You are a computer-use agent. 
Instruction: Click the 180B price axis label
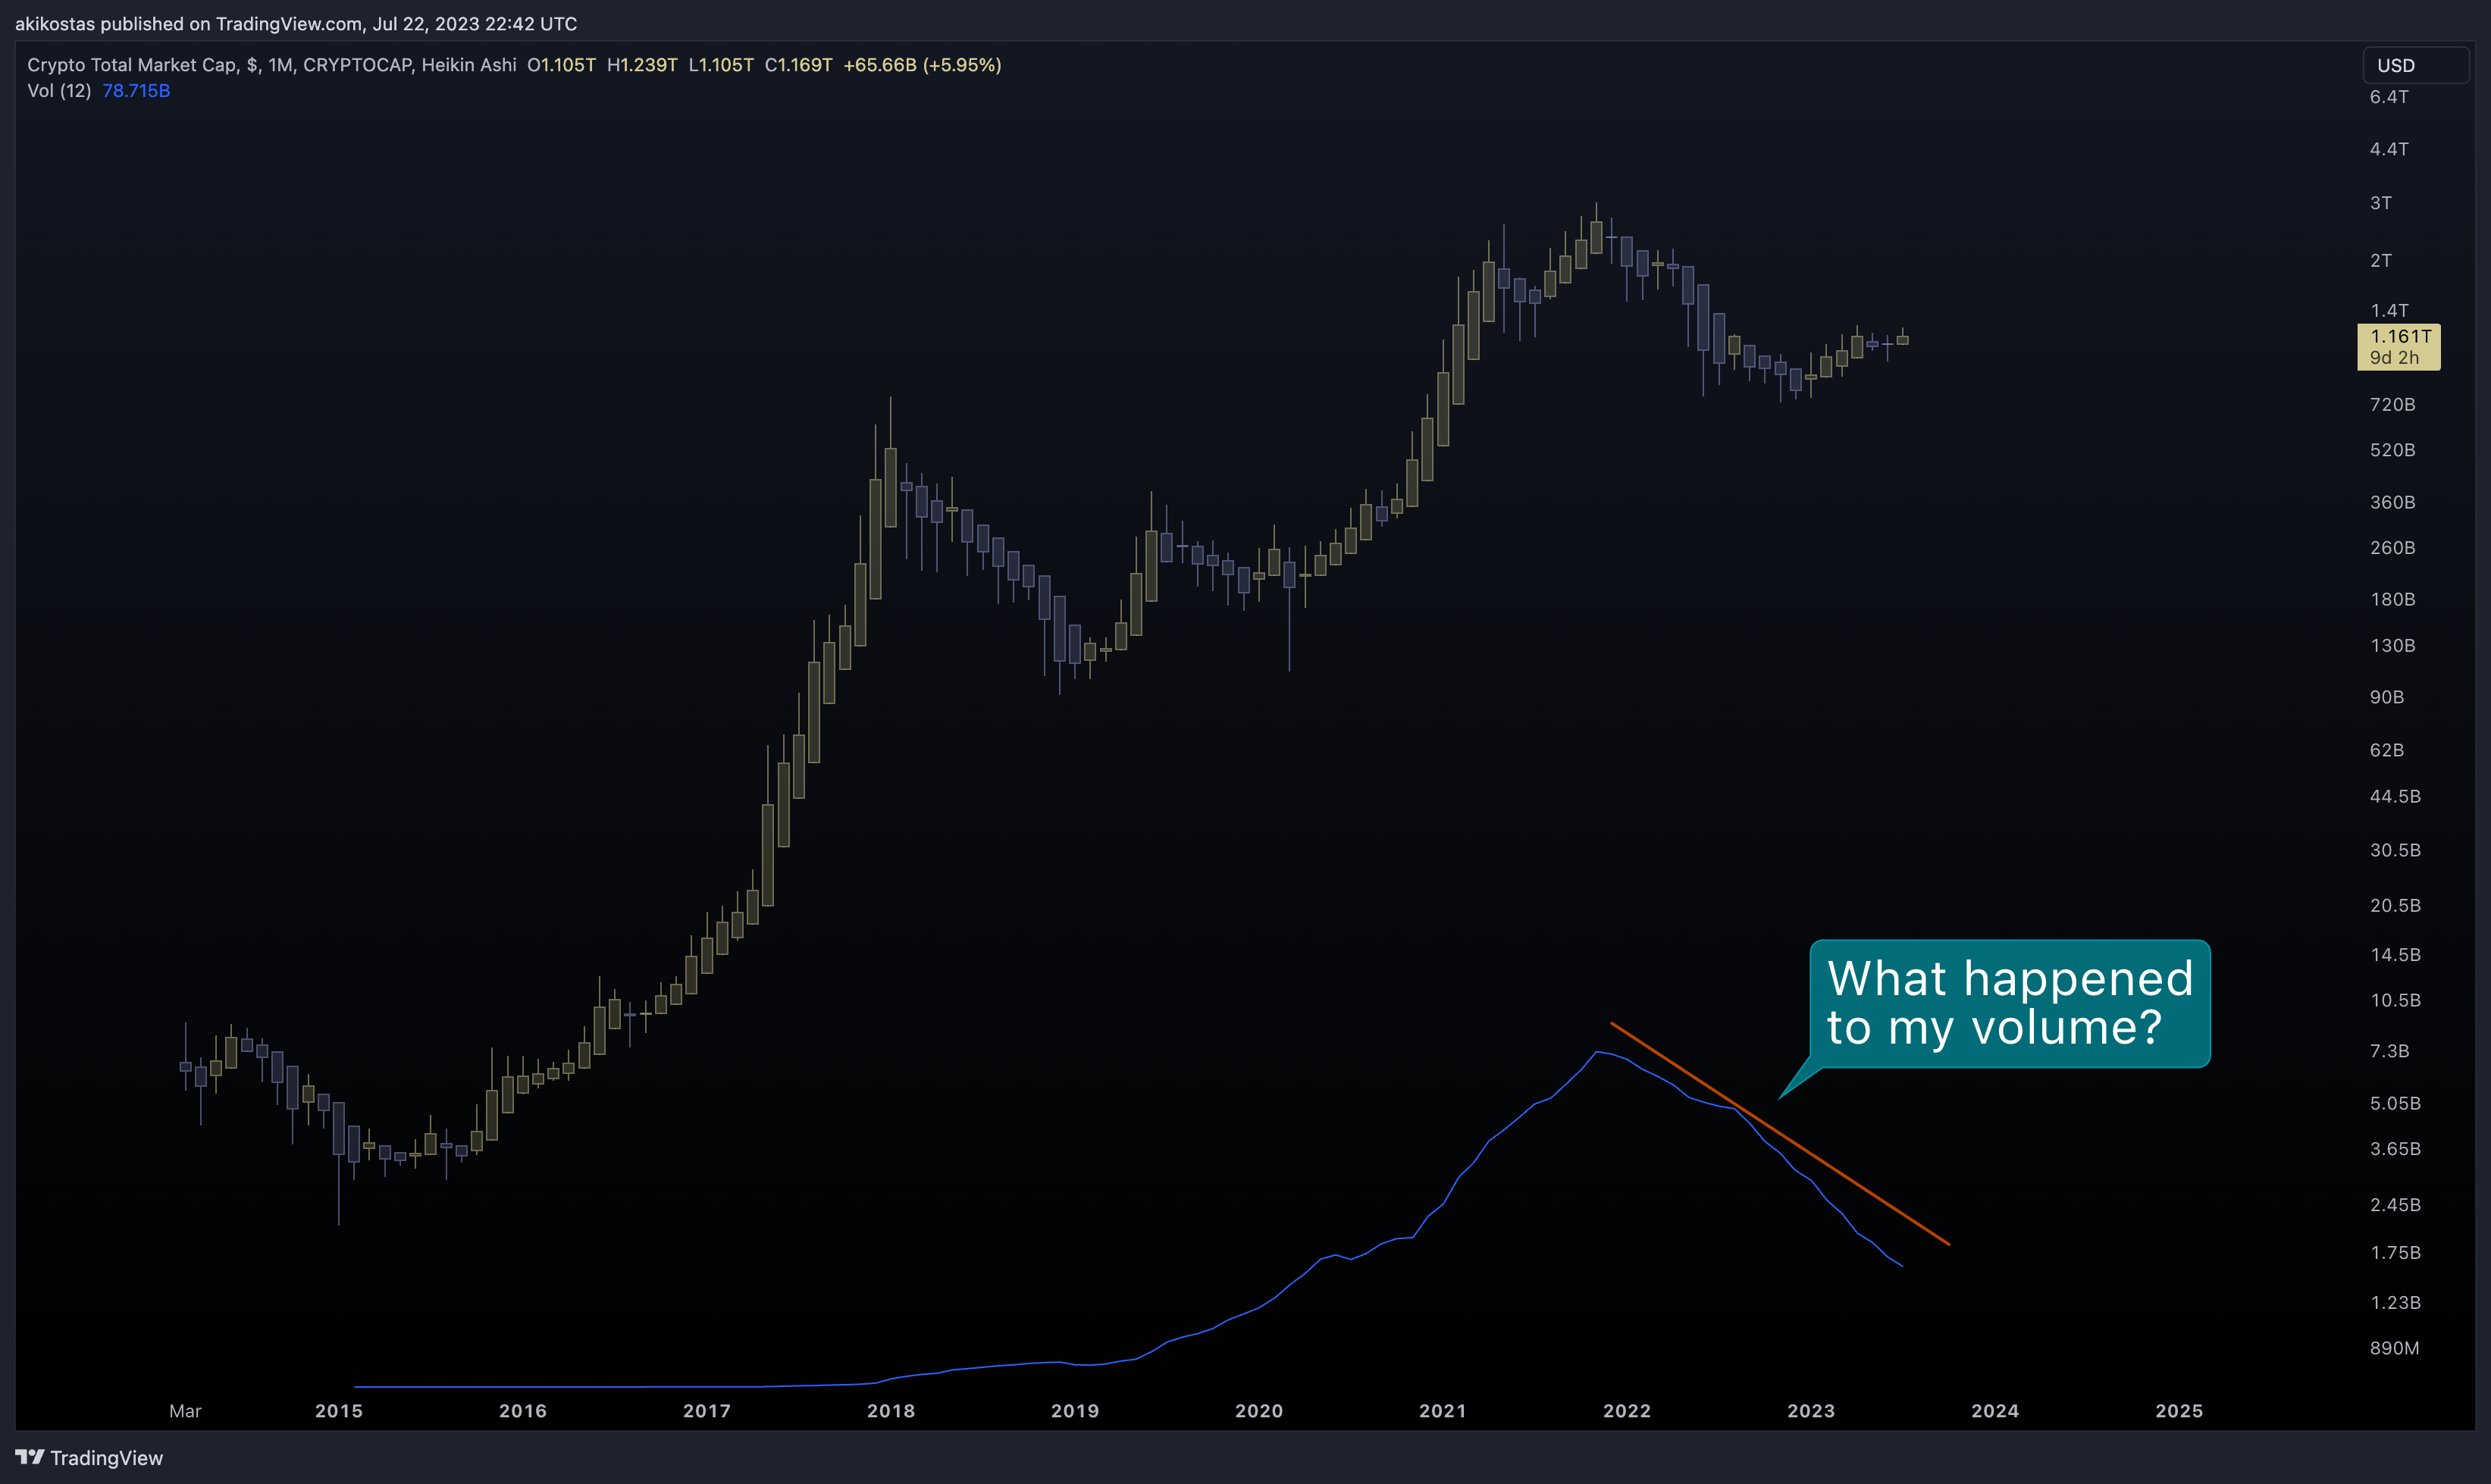[2392, 599]
